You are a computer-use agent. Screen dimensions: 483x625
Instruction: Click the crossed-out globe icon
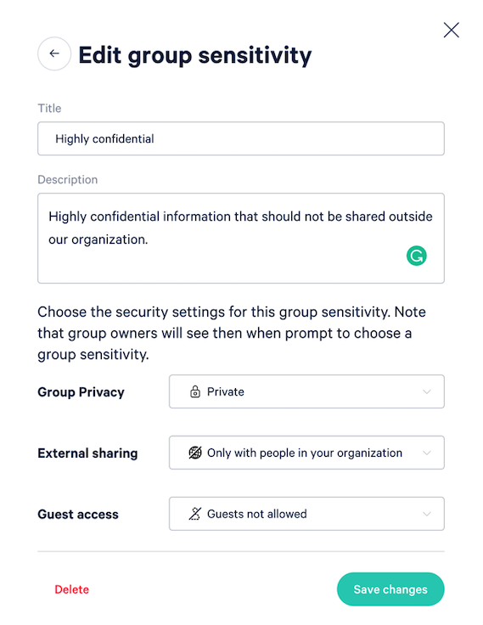[x=195, y=453]
